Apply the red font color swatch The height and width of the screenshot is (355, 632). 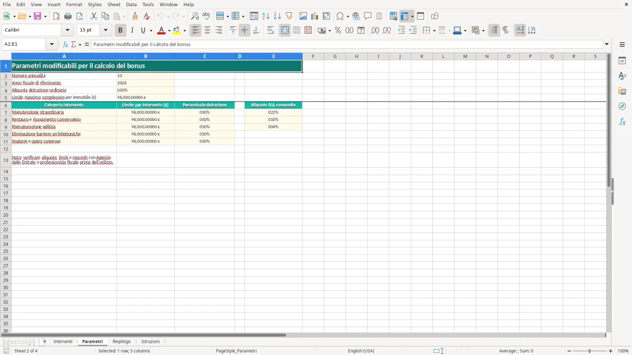coord(161,31)
